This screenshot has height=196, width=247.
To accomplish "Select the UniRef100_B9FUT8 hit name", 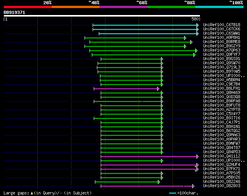I will 222,105.
